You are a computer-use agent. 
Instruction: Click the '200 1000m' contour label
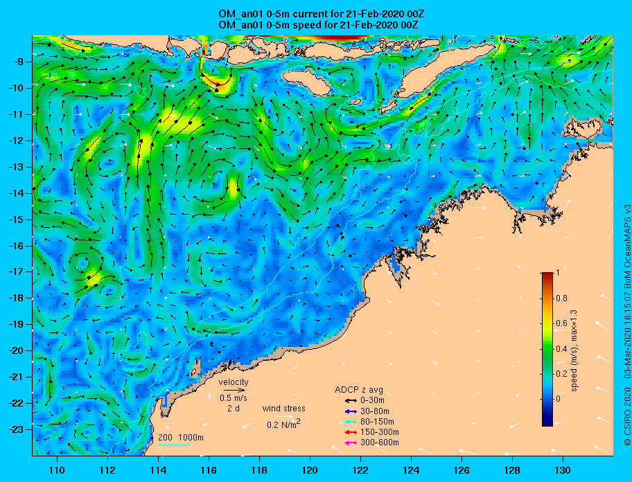(181, 438)
